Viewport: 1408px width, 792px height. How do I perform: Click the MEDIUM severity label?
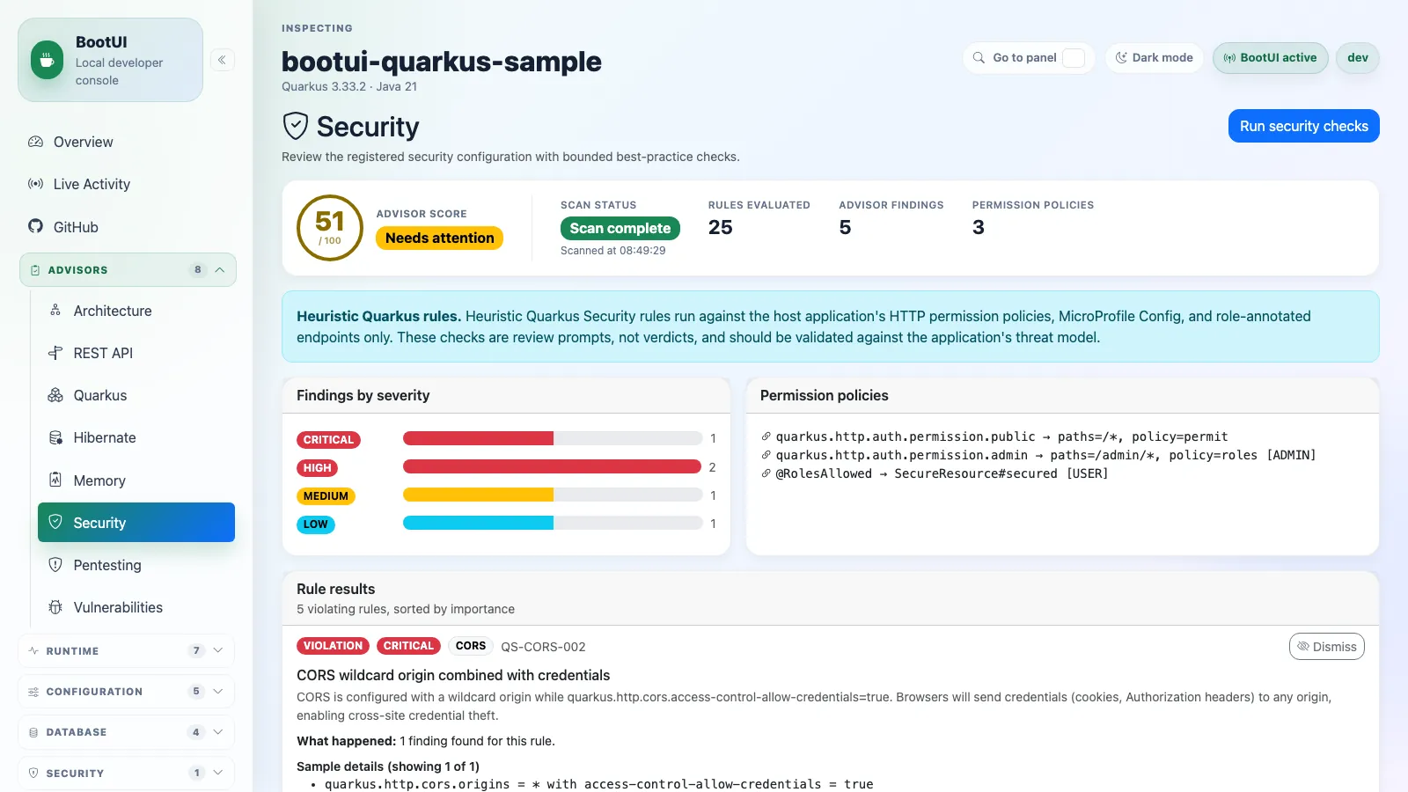pos(326,496)
